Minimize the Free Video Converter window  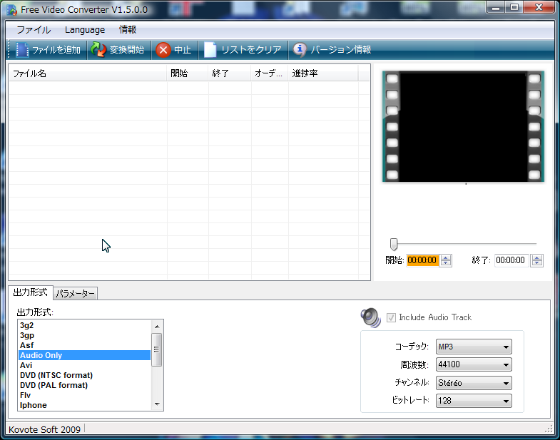point(496,8)
